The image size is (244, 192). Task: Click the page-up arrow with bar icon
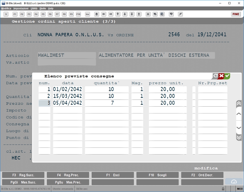[x=132, y=14]
